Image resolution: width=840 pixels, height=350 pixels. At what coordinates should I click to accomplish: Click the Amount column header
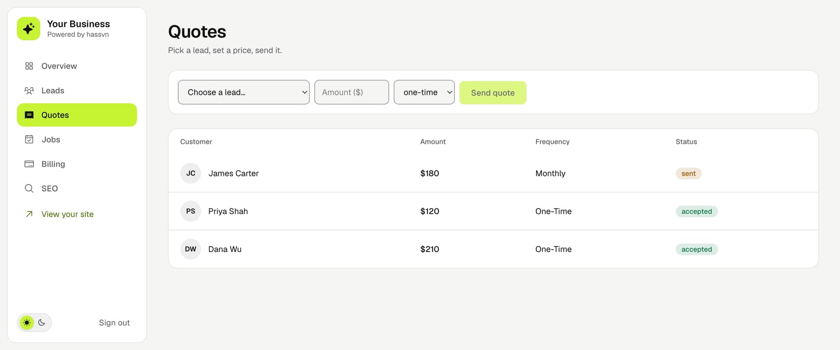pyautogui.click(x=433, y=142)
